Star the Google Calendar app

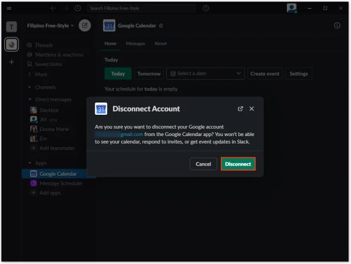pos(161,26)
